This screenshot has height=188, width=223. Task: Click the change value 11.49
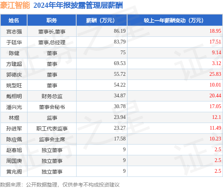[215, 128]
